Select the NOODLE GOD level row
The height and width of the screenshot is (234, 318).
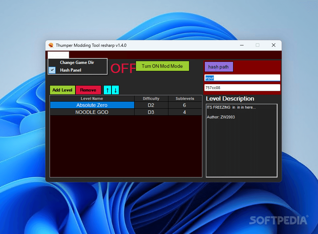pos(126,112)
